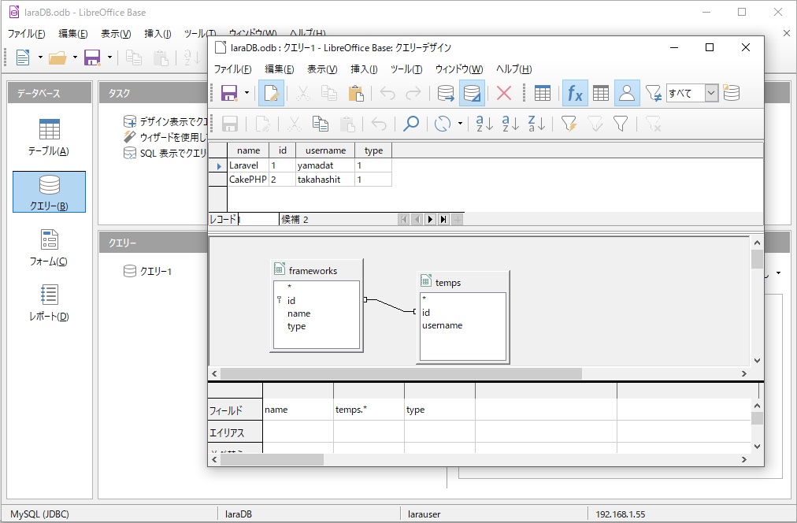The width and height of the screenshot is (797, 523).
Task: Click the table pane horizontal scrollbar
Action: [402, 373]
